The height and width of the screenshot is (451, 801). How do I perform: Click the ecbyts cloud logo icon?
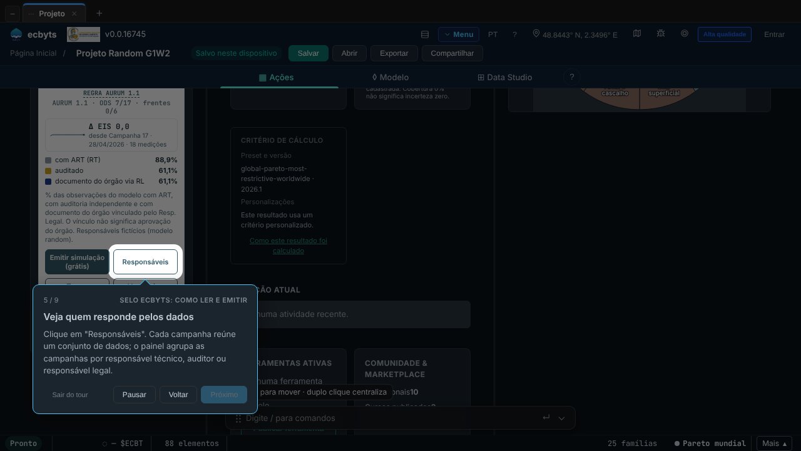(16, 34)
